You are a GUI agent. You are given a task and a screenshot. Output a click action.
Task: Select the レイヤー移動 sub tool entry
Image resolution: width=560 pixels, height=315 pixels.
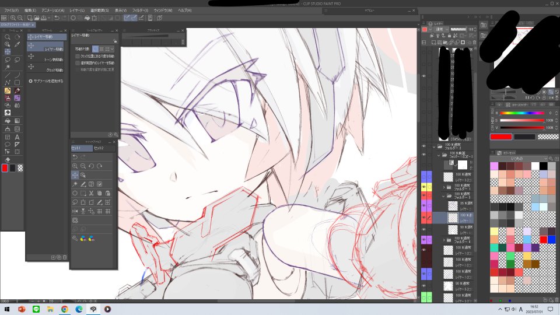[47, 47]
